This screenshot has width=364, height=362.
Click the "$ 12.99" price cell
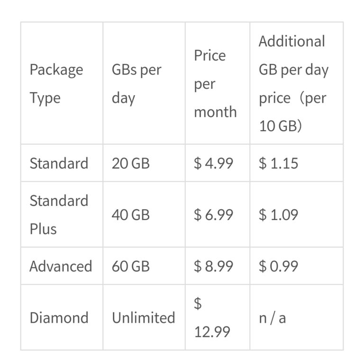click(x=212, y=318)
